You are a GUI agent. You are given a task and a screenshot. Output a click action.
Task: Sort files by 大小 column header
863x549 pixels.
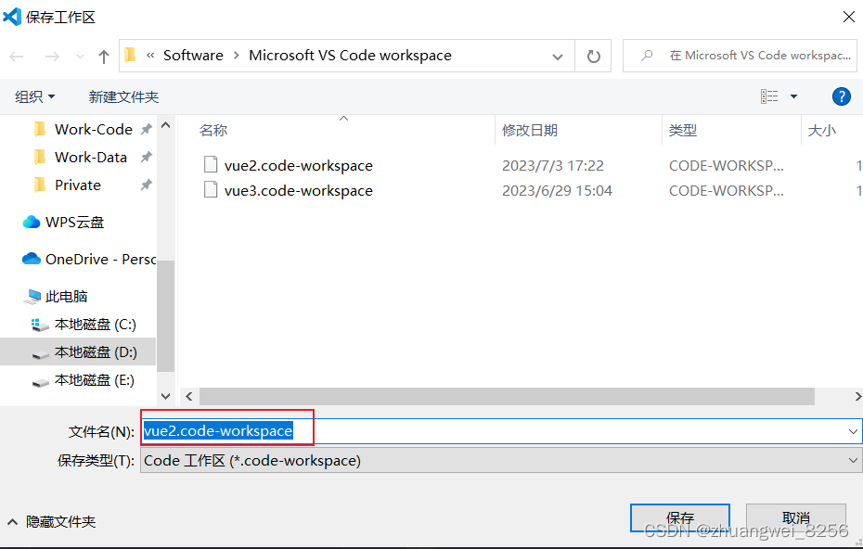(x=822, y=131)
